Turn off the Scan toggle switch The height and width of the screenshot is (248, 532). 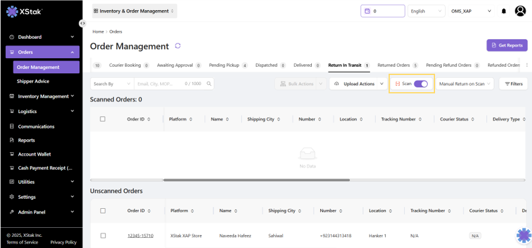[x=421, y=84]
